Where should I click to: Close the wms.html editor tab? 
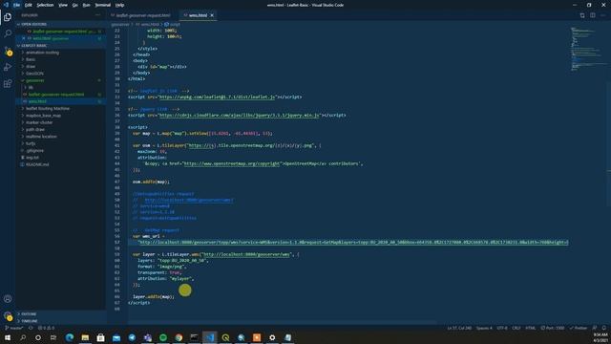pyautogui.click(x=212, y=15)
